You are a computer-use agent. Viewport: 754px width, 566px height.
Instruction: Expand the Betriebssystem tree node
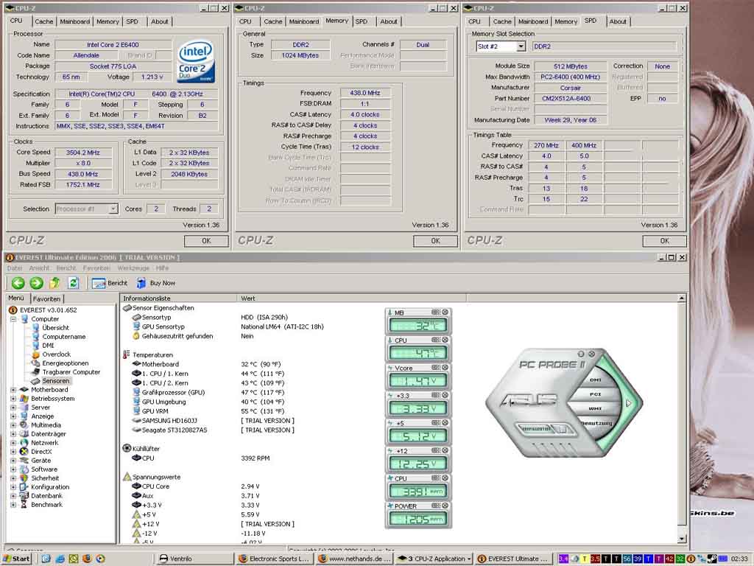(x=13, y=399)
